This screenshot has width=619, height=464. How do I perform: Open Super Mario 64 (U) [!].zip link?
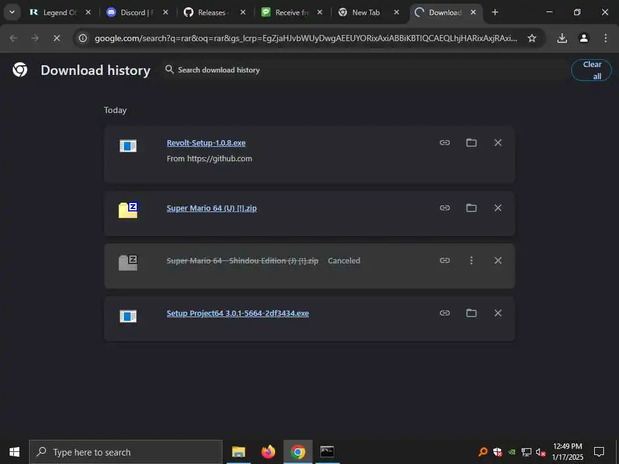click(212, 208)
